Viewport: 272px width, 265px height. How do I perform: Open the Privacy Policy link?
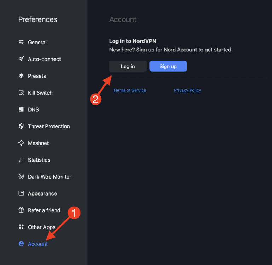187,90
